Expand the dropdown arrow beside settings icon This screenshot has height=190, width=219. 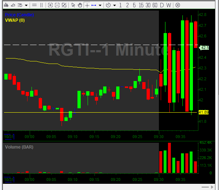(26, 5)
